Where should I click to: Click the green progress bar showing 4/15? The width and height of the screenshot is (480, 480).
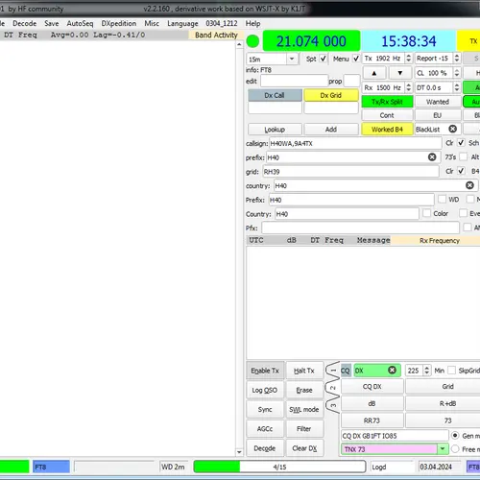tap(279, 467)
